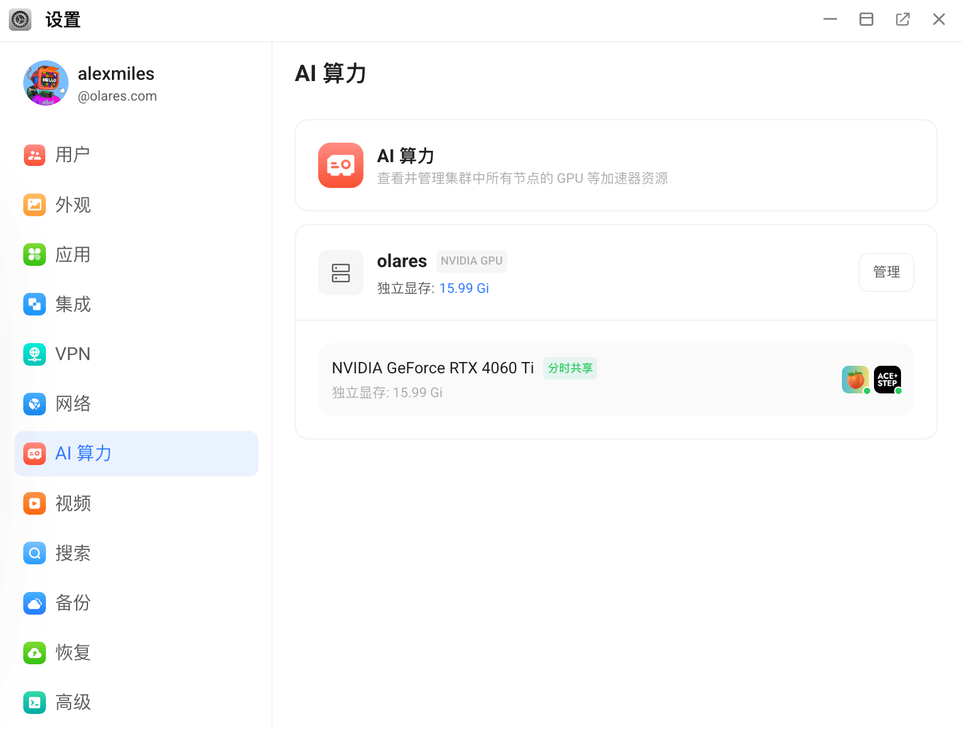Click the green Applications (应用) icon

35,255
